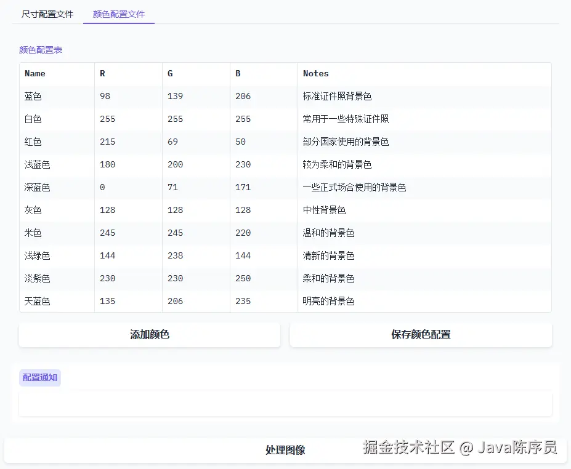Select the 蓝色 name cell
Image resolution: width=571 pixels, height=469 pixels.
point(57,97)
